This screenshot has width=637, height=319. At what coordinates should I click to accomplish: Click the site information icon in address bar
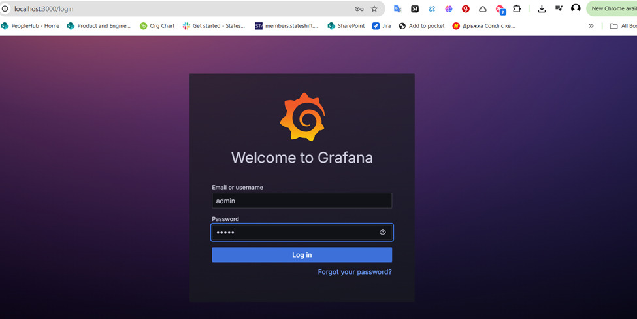click(x=5, y=8)
